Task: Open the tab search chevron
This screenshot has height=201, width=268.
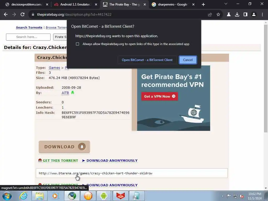Action: tap(226, 4)
